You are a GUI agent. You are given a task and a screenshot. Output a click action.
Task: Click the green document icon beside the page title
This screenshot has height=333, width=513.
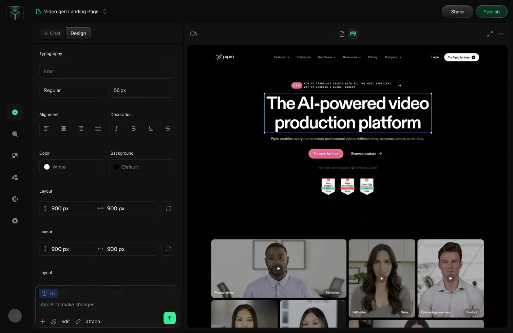[x=38, y=12]
